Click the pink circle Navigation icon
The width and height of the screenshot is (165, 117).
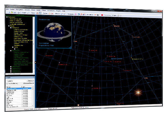coord(76,14)
